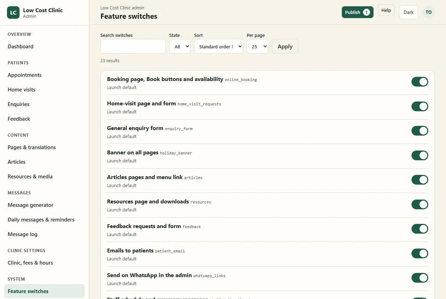This screenshot has height=299, width=446.
Task: Focus the Search switches input field
Action: click(x=133, y=46)
